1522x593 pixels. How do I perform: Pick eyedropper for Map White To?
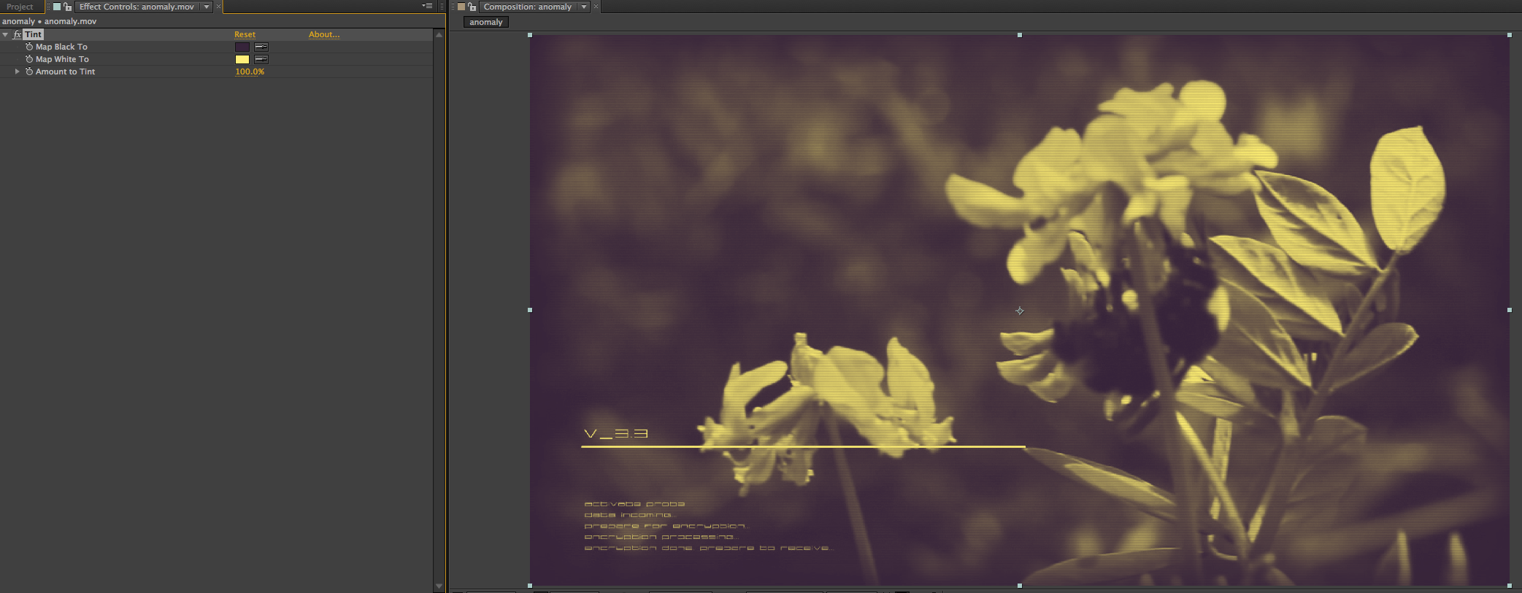[261, 59]
